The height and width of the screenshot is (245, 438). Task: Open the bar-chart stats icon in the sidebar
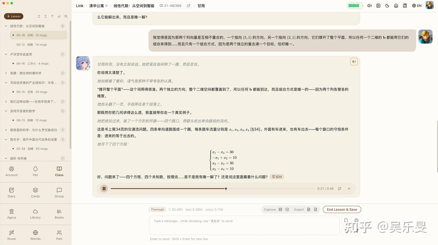pyautogui.click(x=59, y=16)
